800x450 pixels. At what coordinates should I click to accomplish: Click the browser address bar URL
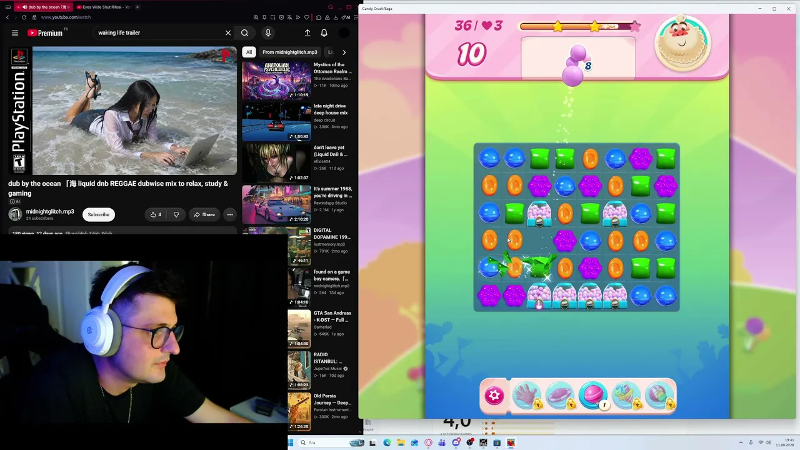click(x=66, y=17)
